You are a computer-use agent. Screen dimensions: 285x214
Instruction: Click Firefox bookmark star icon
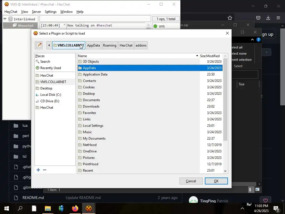point(230,18)
